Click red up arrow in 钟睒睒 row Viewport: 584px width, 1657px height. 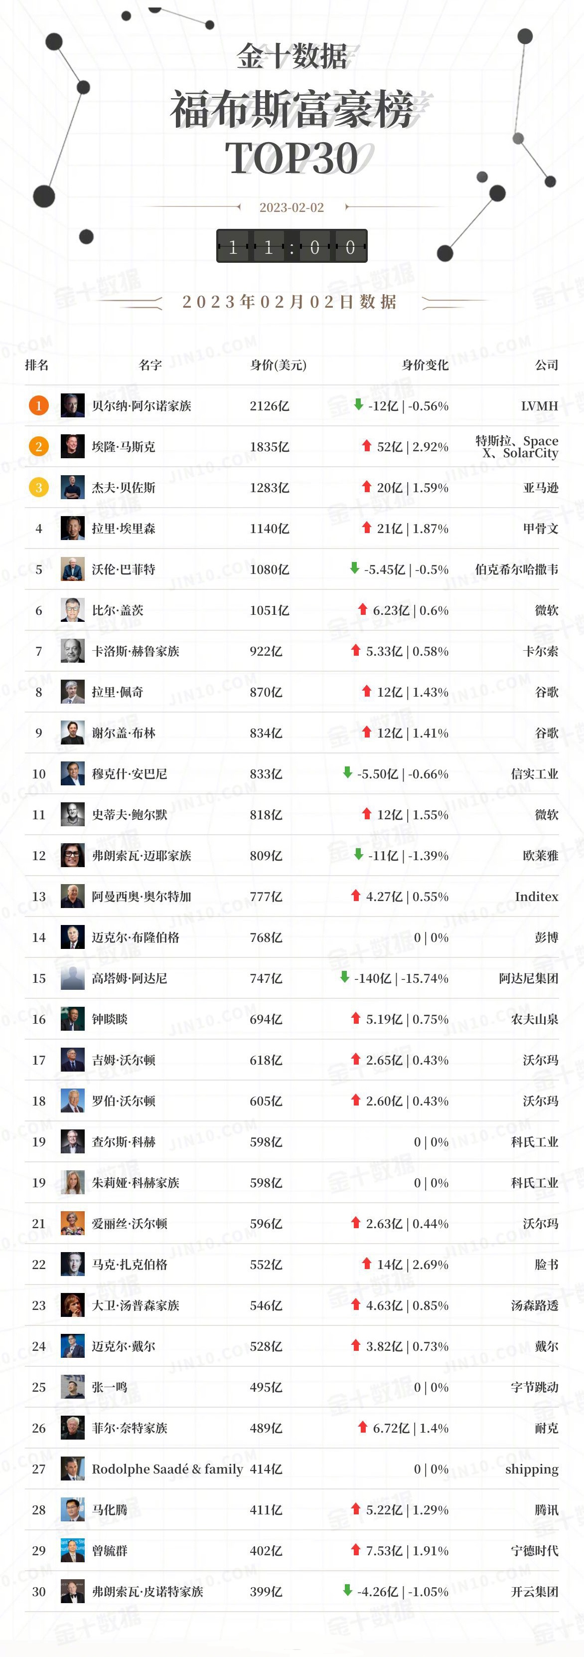(x=356, y=1018)
